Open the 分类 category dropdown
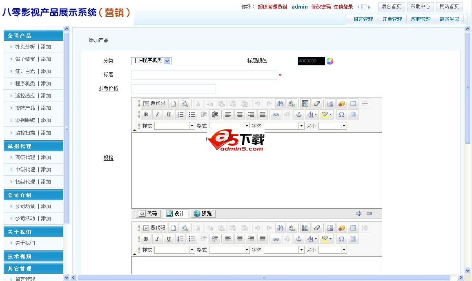Screen dimensions: 472x281 (x=151, y=61)
